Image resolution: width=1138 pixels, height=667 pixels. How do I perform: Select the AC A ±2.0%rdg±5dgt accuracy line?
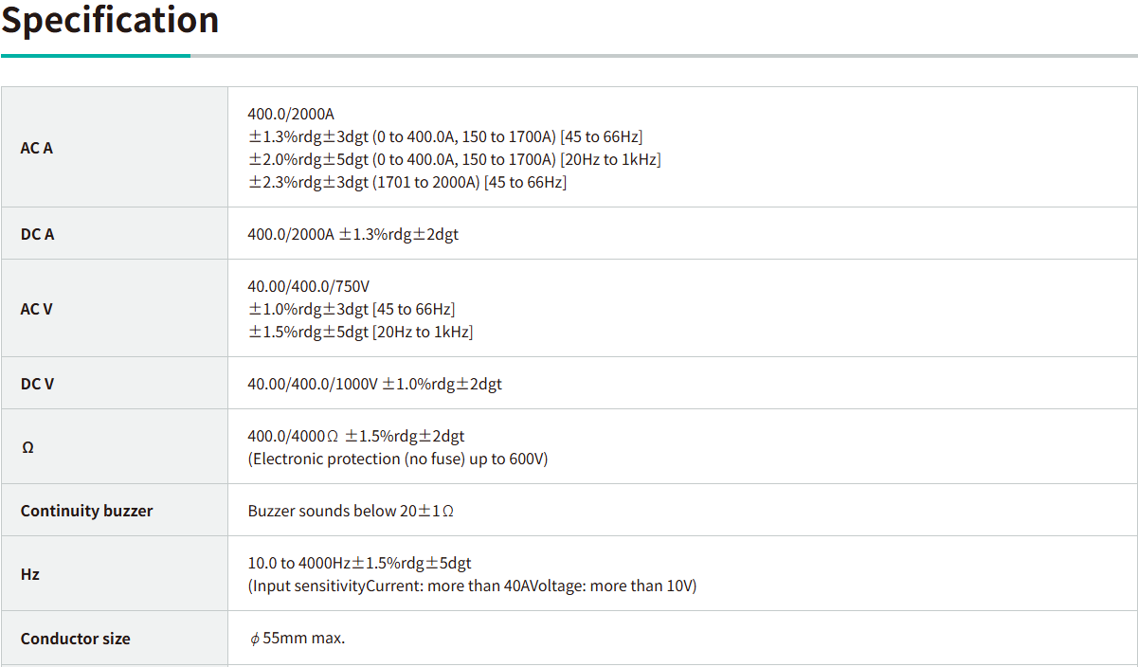coord(454,159)
